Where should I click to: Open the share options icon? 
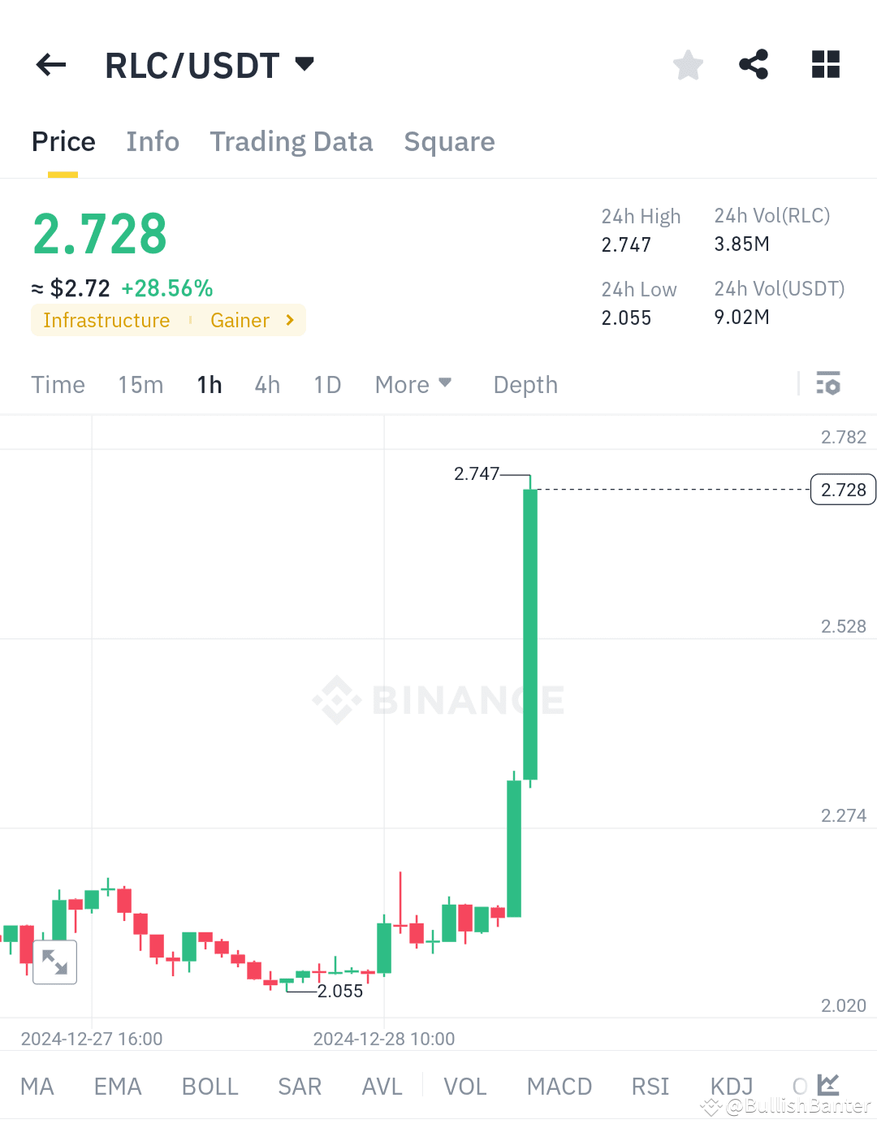point(754,65)
